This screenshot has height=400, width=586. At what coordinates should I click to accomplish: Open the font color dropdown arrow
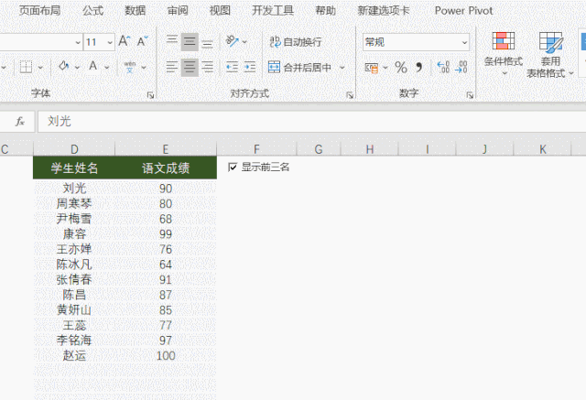[107, 68]
